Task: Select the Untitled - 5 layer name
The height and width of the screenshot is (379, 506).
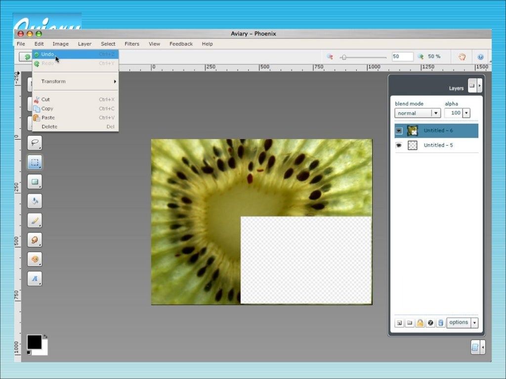Action: pos(438,146)
